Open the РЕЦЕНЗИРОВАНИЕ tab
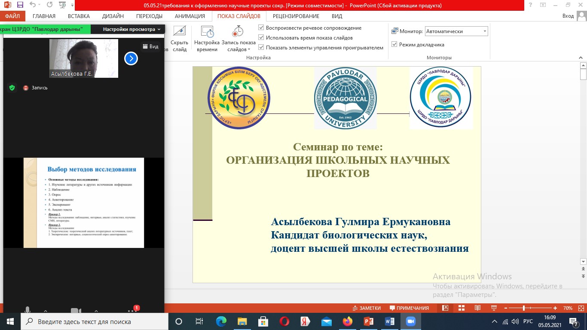This screenshot has height=330, width=587. click(296, 16)
